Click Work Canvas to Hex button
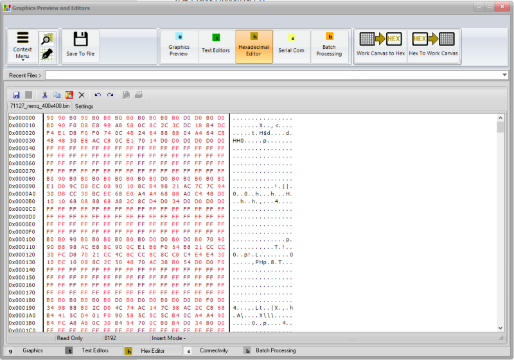This screenshot has height=360, width=514. [381, 45]
